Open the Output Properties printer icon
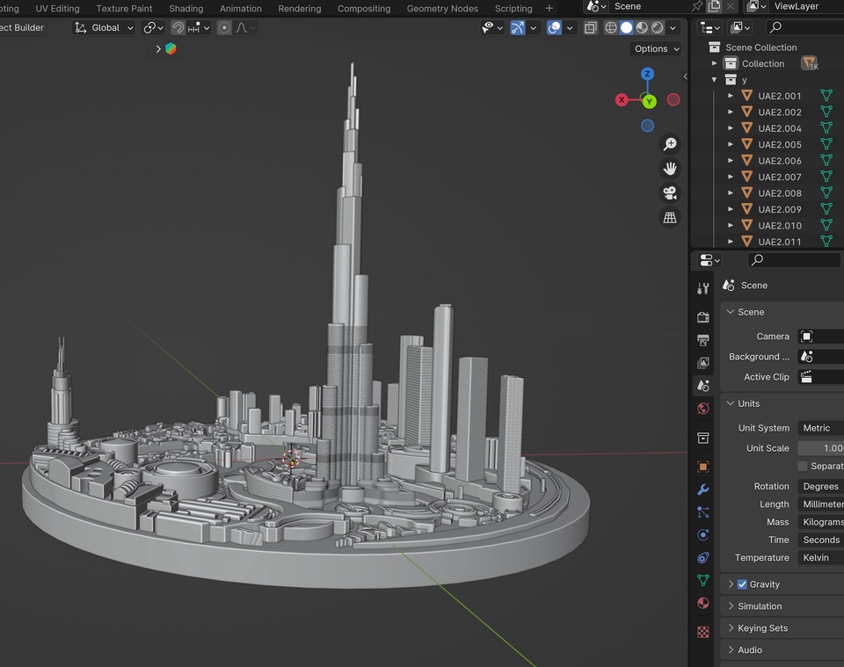Viewport: 844px width, 667px height. click(x=702, y=340)
